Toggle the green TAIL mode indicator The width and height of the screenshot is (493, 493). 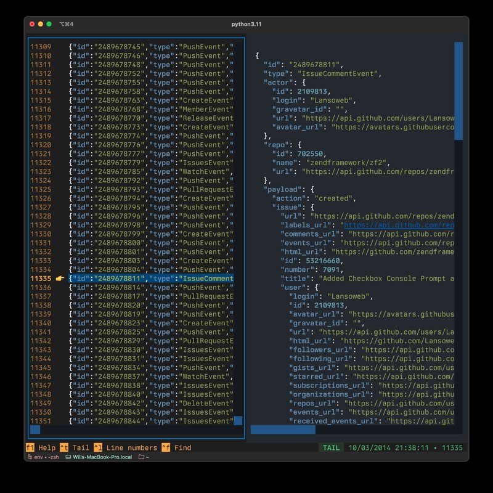pyautogui.click(x=331, y=448)
